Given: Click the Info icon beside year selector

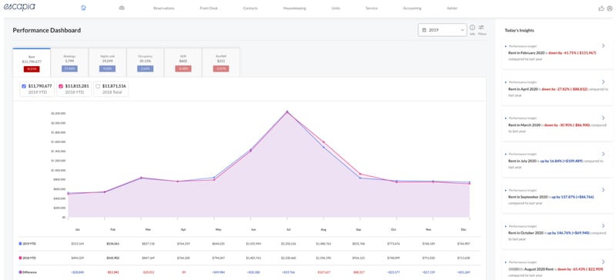Looking at the screenshot, I should coord(472,28).
